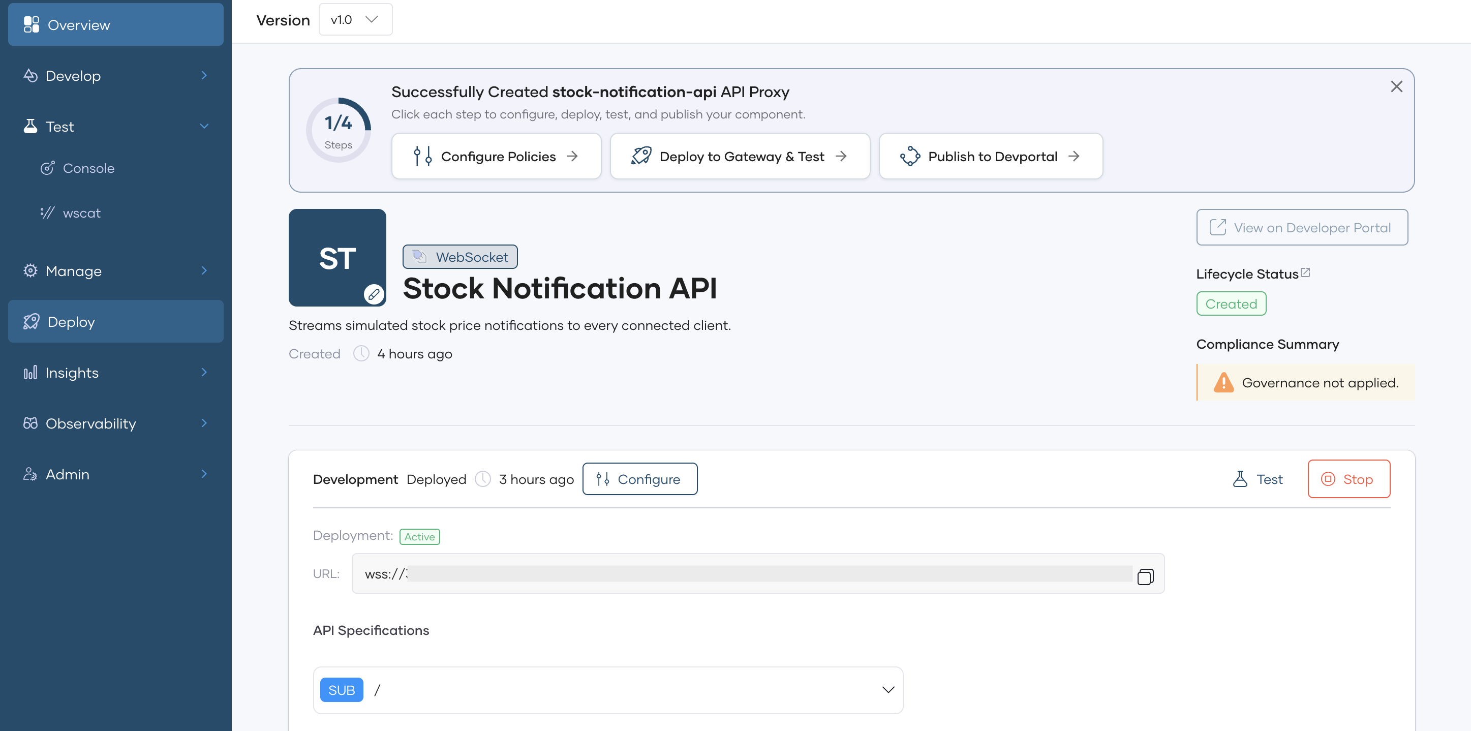This screenshot has width=1471, height=731.
Task: Click the Develop sidebar icon
Action: pos(30,75)
